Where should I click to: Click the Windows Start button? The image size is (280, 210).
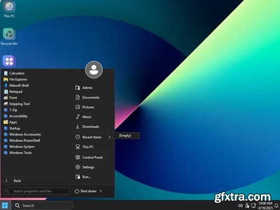5,206
